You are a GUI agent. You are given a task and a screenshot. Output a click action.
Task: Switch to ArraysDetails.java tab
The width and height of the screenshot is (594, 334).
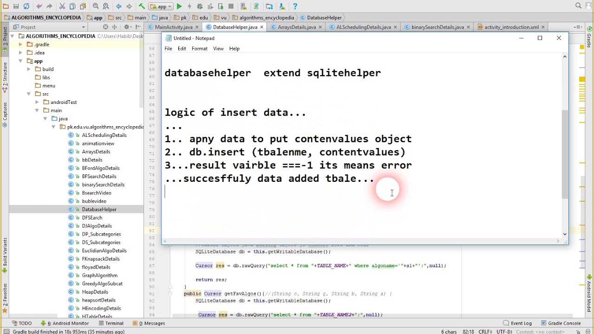tap(297, 27)
